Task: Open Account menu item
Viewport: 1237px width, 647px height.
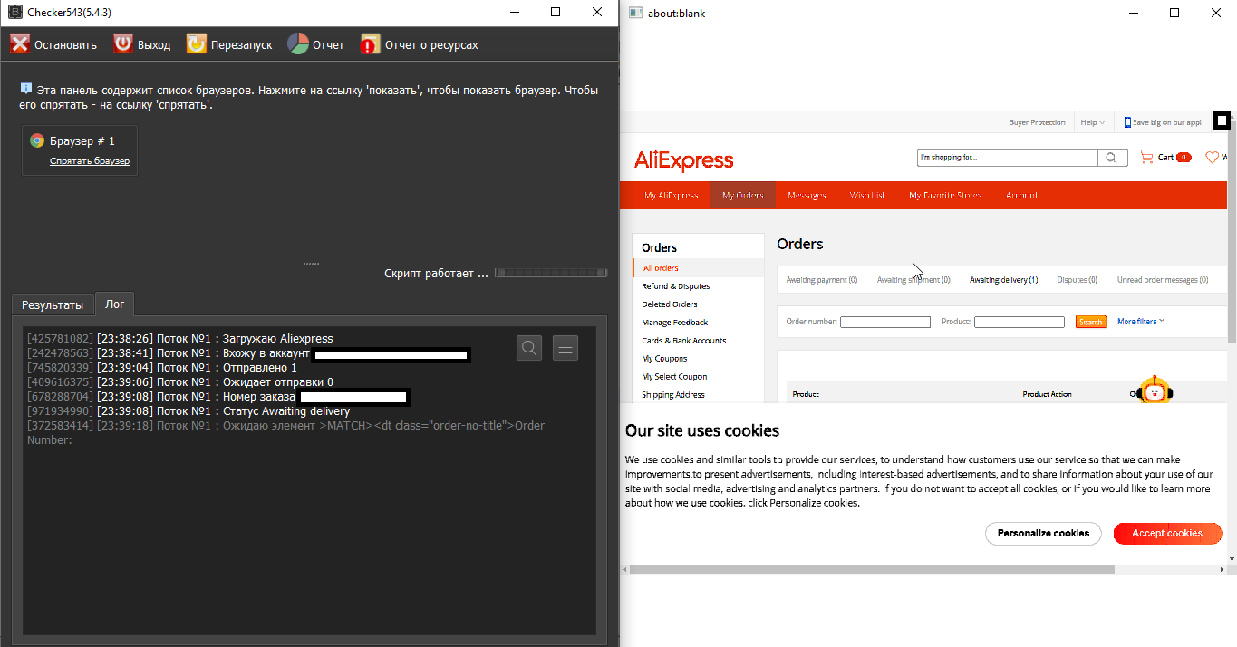Action: [x=1022, y=196]
